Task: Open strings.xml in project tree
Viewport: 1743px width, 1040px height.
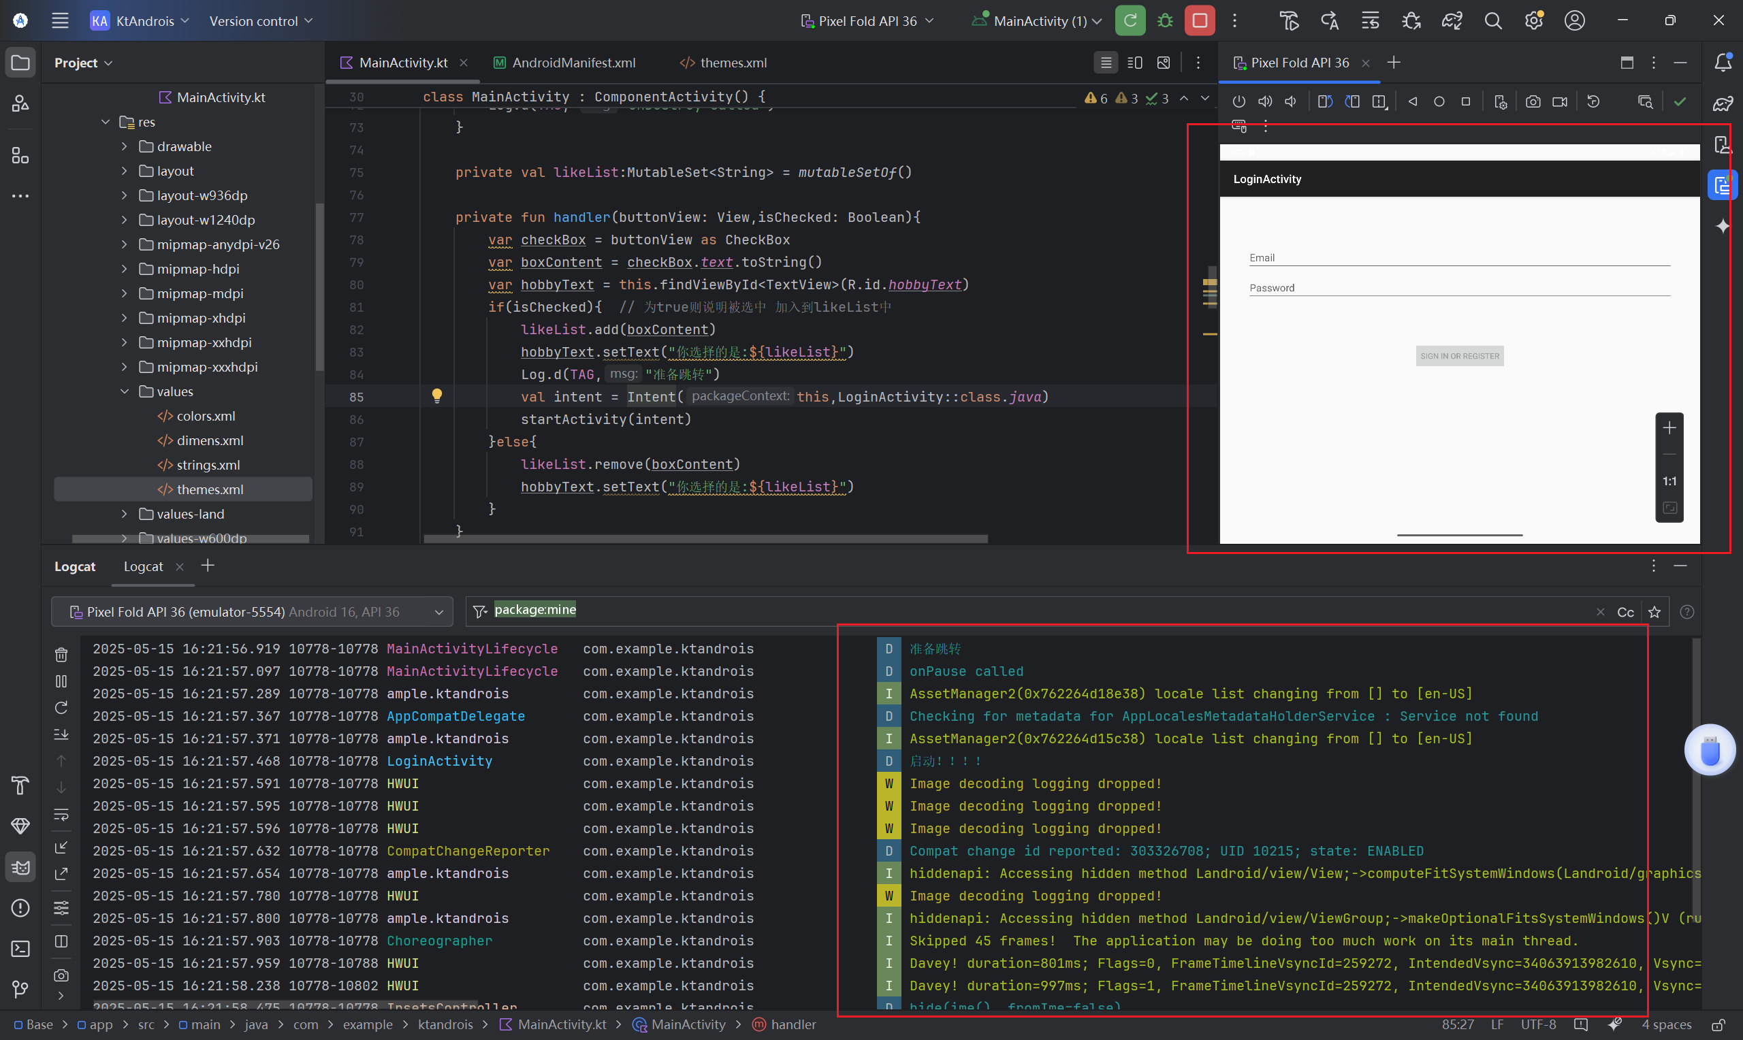Action: coord(198,465)
